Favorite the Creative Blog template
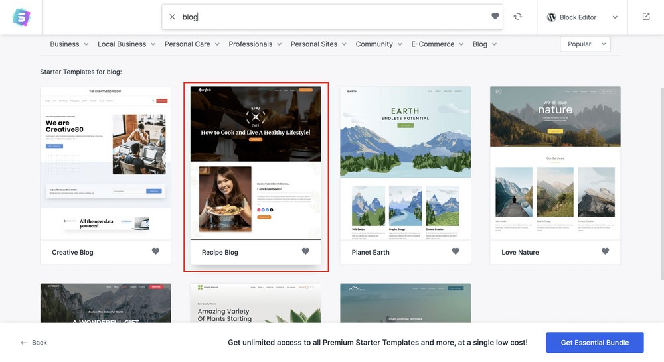 (x=155, y=251)
